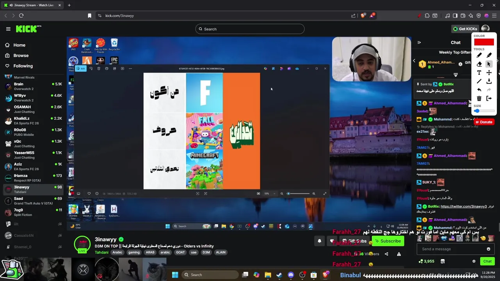Select the eraser tool in annotation panel
Viewport: 500px width, 281px height.
click(x=479, y=64)
